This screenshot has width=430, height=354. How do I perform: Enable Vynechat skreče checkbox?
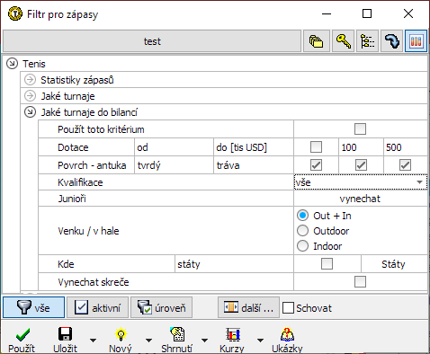coord(360,281)
